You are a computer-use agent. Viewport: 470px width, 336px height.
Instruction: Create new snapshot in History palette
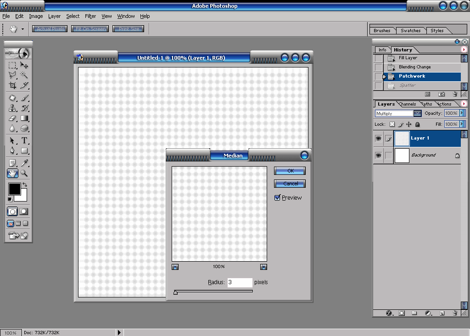click(441, 95)
